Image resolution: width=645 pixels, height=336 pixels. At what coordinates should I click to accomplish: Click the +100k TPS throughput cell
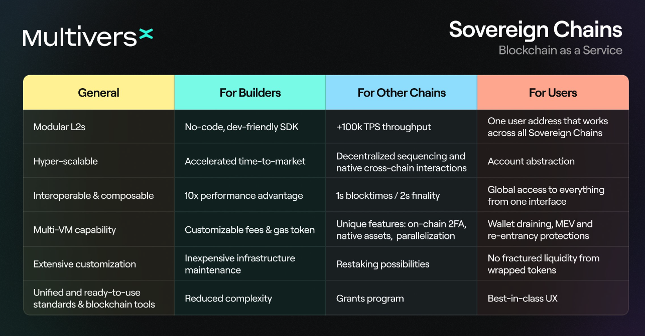click(383, 127)
